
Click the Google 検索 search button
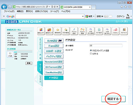[x=89, y=16]
